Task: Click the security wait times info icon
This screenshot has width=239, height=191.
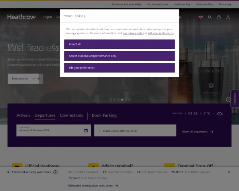Action: tap(55, 172)
